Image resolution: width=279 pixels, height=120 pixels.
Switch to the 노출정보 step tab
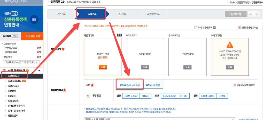(x=92, y=14)
